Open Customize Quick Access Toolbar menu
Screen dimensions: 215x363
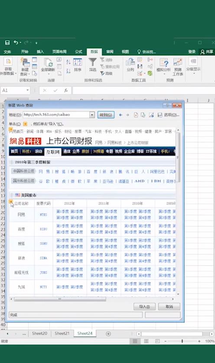pyautogui.click(x=36, y=43)
